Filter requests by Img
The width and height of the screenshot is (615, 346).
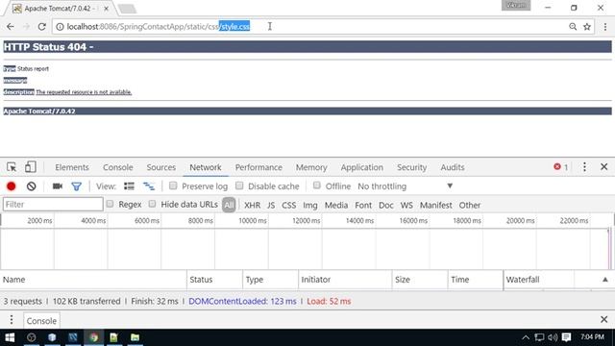tap(309, 205)
